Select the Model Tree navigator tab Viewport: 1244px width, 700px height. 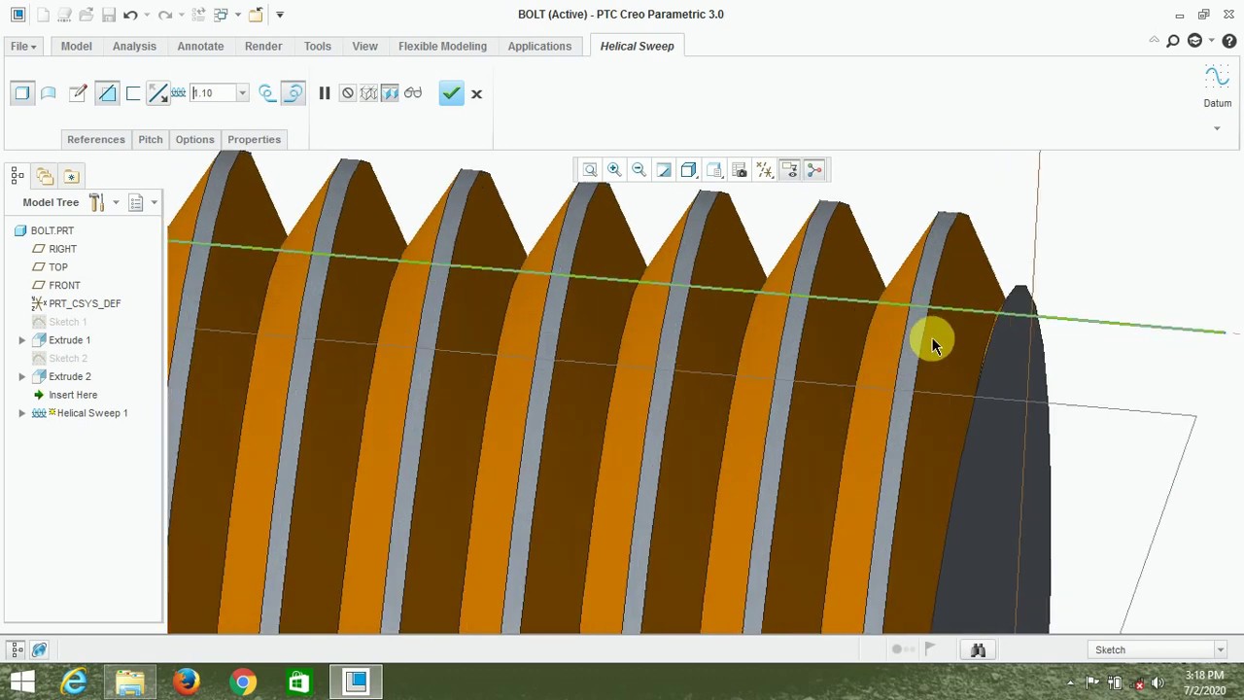17,176
